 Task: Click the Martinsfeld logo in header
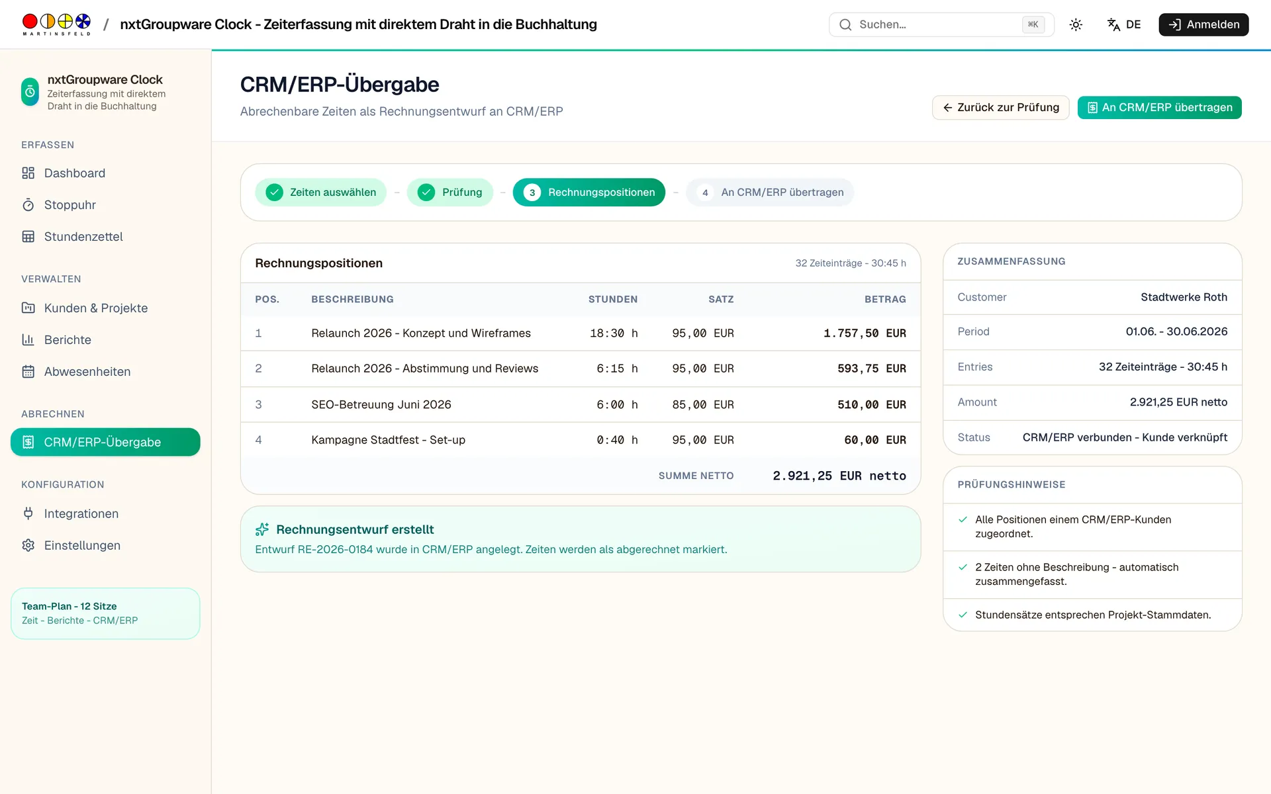56,24
